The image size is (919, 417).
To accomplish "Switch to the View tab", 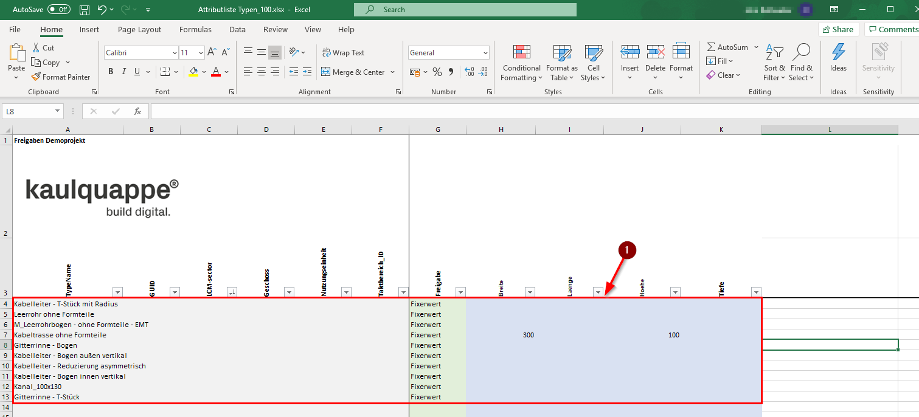I will [x=313, y=29].
